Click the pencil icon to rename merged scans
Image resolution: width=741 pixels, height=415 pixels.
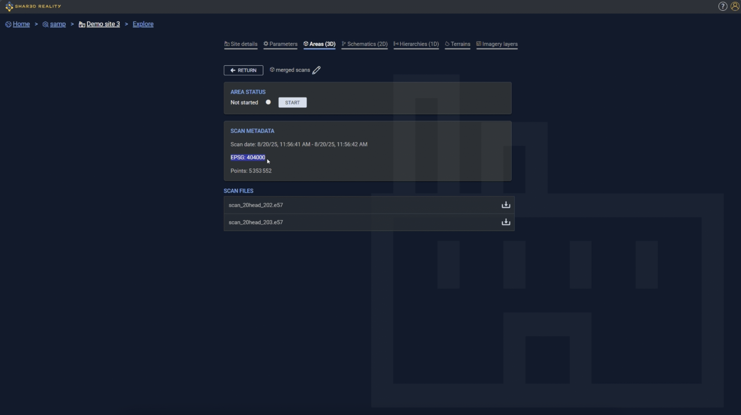pyautogui.click(x=316, y=70)
